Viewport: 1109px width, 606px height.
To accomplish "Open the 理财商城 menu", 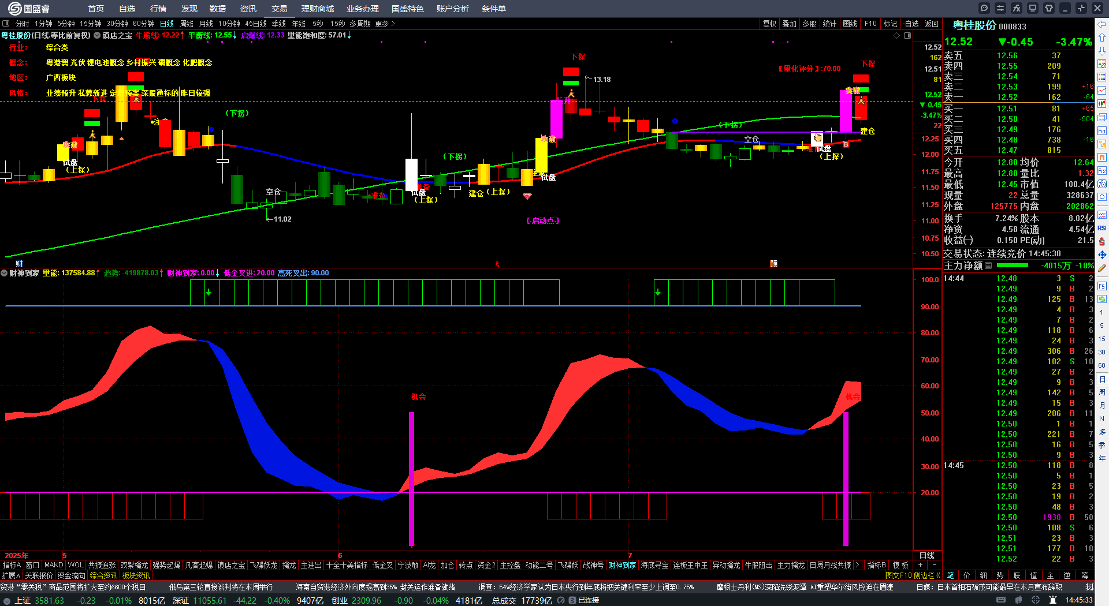I will pos(318,9).
